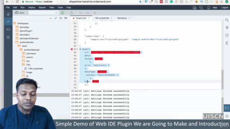Switch to i18n.properties tab
Viewport: 230px width, 129px height.
(102, 18)
